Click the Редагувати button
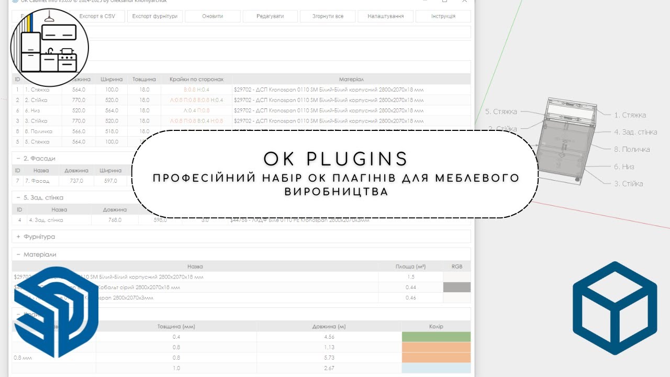The image size is (670, 377). (270, 16)
